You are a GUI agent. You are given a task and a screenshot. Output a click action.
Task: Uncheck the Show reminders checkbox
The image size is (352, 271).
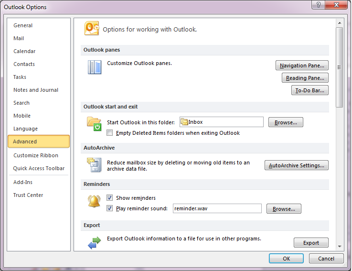pyautogui.click(x=110, y=198)
